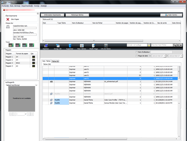Select the highlighted user51 row with 9 pages
Viewport: 187px width, 141px height.
pos(110,78)
